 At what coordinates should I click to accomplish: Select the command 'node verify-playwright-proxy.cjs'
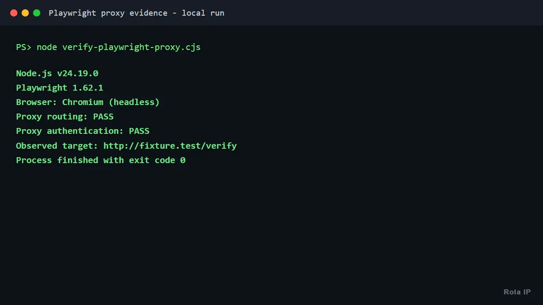(x=119, y=47)
